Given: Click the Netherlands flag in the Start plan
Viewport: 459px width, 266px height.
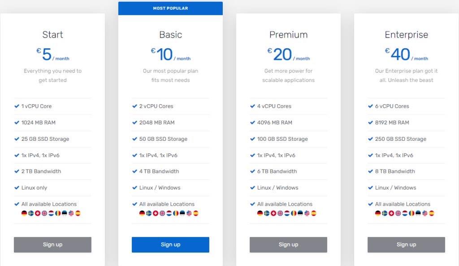Looking at the screenshot, I should (x=51, y=213).
